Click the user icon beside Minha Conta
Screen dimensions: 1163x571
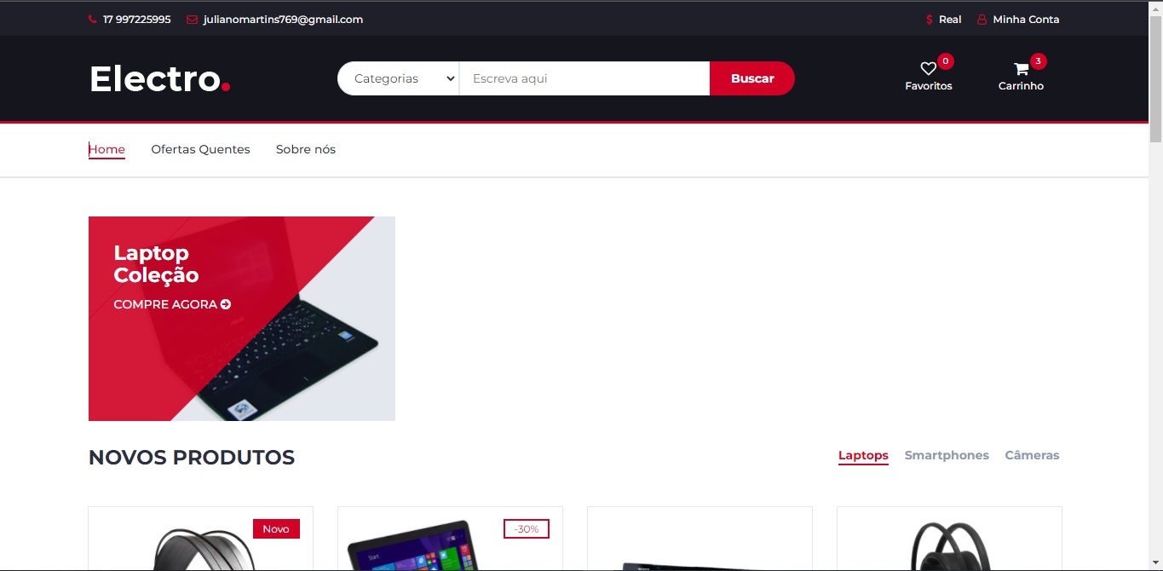(x=982, y=20)
